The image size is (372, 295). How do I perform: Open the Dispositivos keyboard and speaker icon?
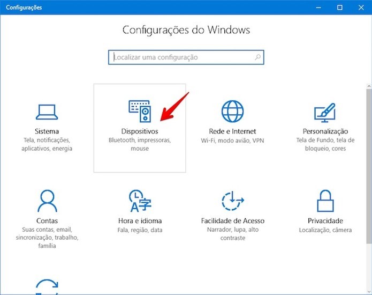(x=140, y=111)
